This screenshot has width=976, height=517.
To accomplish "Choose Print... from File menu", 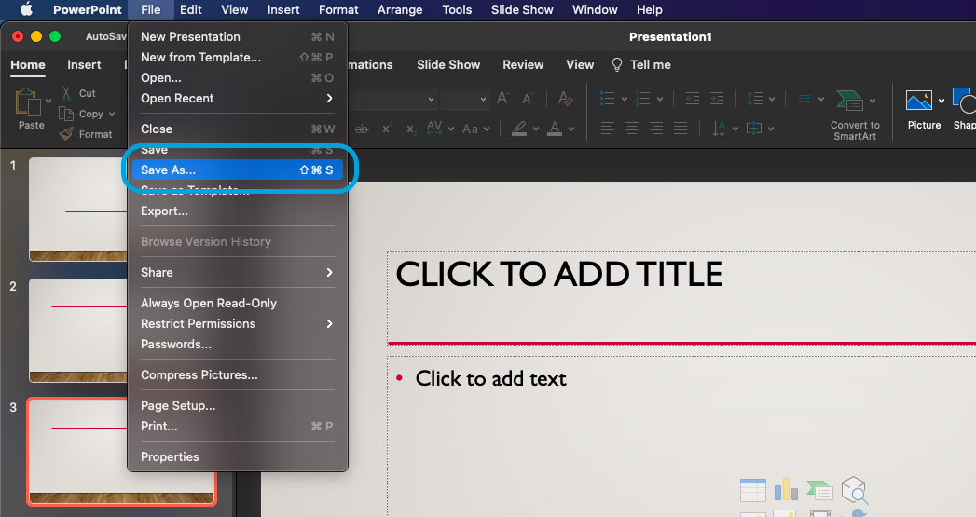I will [x=237, y=426].
